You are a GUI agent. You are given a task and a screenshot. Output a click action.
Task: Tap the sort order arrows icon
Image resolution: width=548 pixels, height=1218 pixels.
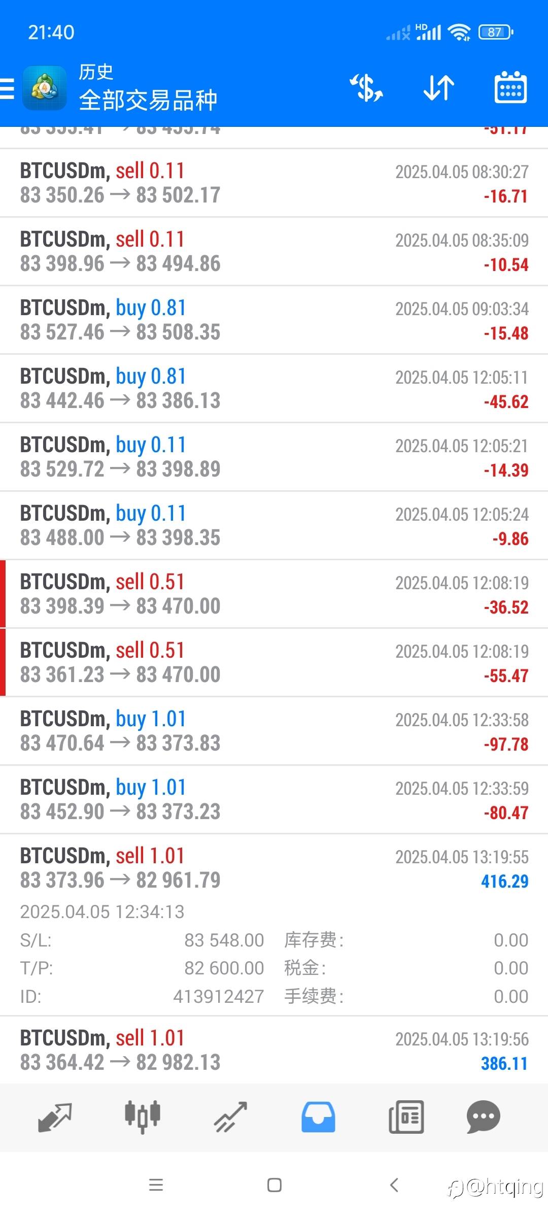(439, 88)
